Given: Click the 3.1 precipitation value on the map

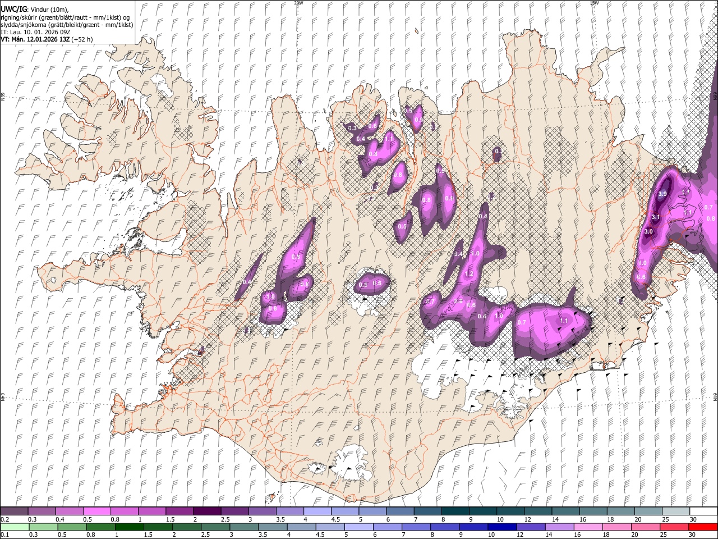Looking at the screenshot, I should (x=656, y=217).
